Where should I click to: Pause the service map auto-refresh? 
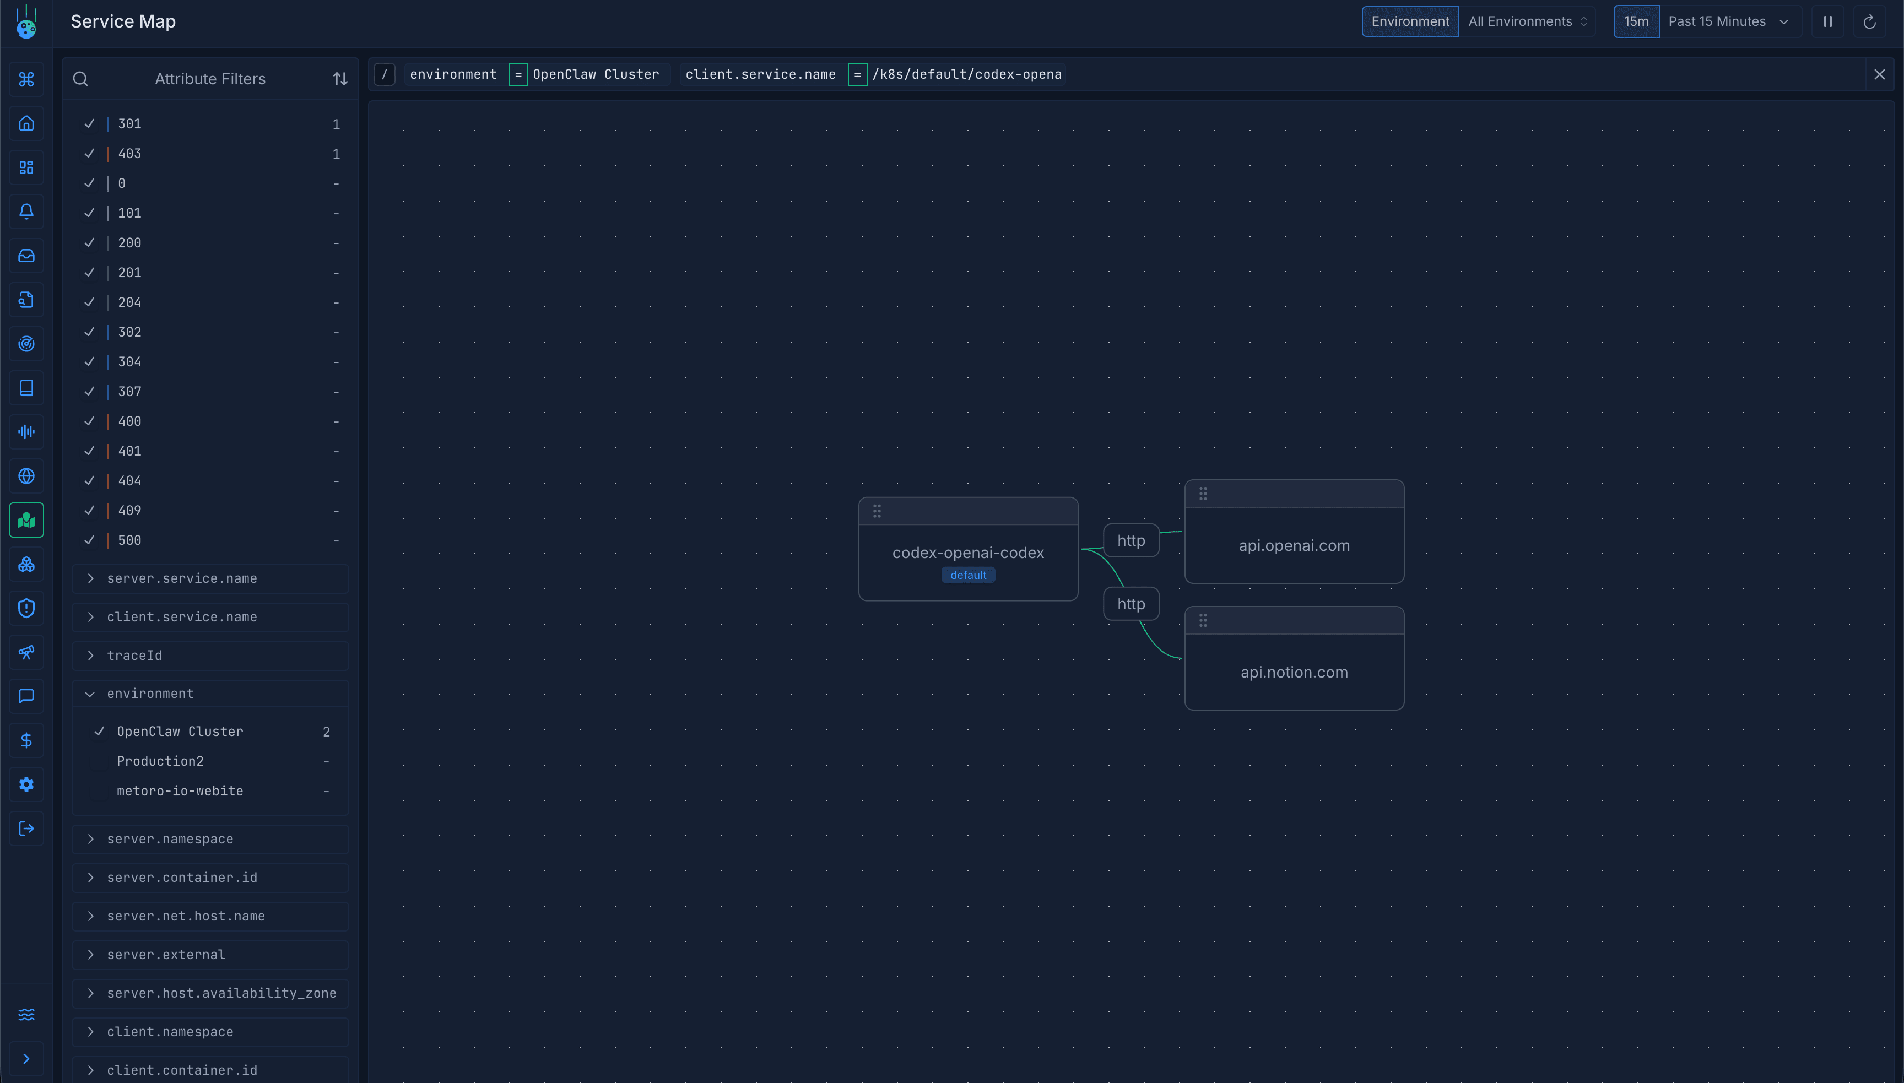1828,21
